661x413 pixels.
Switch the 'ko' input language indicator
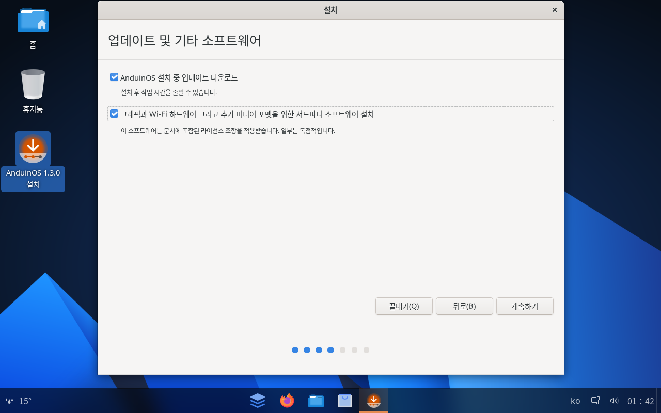[x=575, y=401]
